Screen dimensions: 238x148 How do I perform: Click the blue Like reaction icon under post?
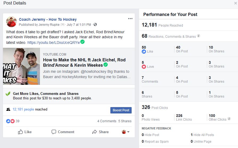[x=8, y=121]
